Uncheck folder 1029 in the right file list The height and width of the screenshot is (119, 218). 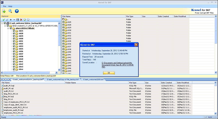63,27
